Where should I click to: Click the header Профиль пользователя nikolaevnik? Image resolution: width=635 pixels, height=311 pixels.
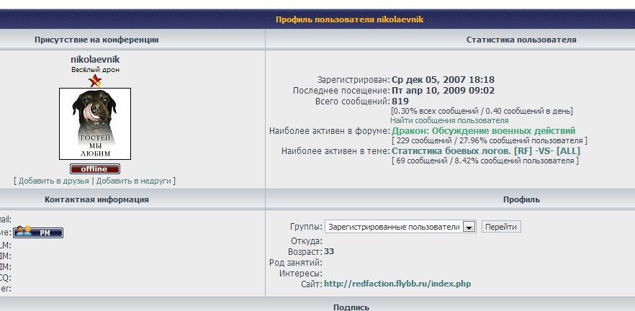[x=349, y=19]
